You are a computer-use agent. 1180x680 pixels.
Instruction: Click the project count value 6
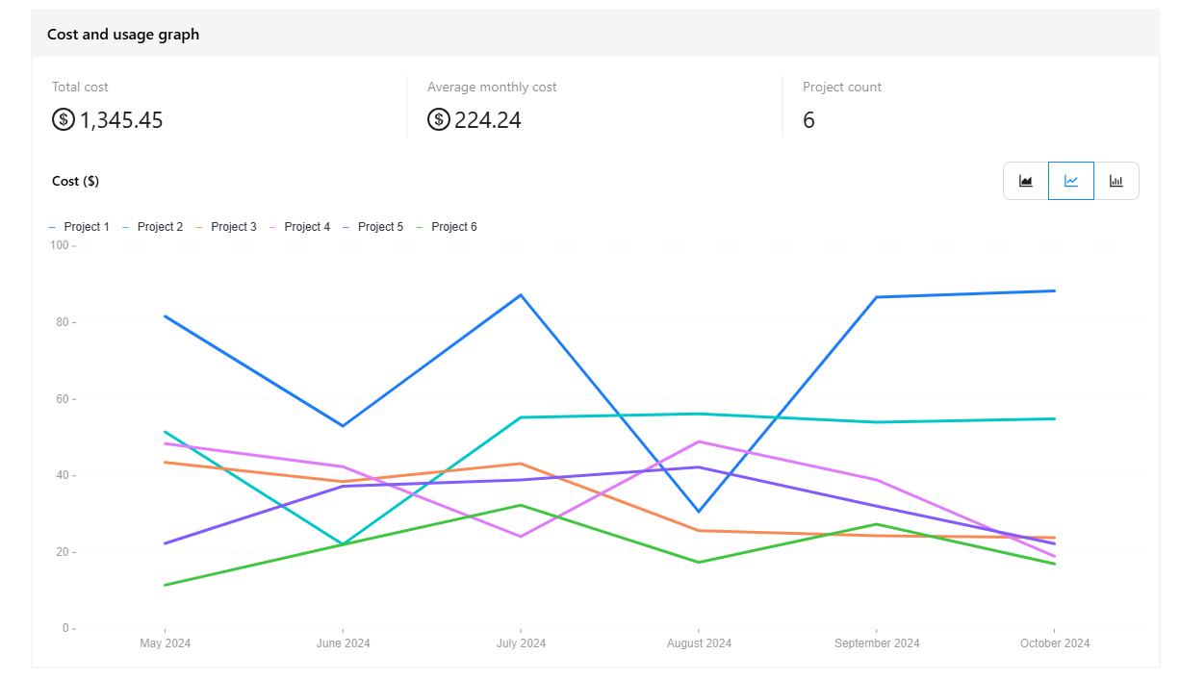tap(808, 120)
